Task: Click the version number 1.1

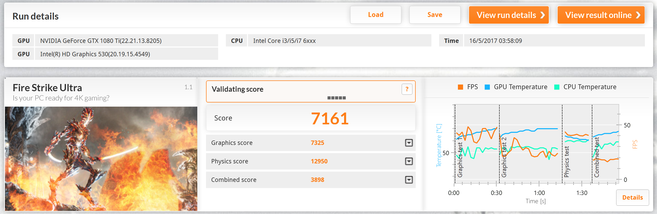Action: point(188,87)
